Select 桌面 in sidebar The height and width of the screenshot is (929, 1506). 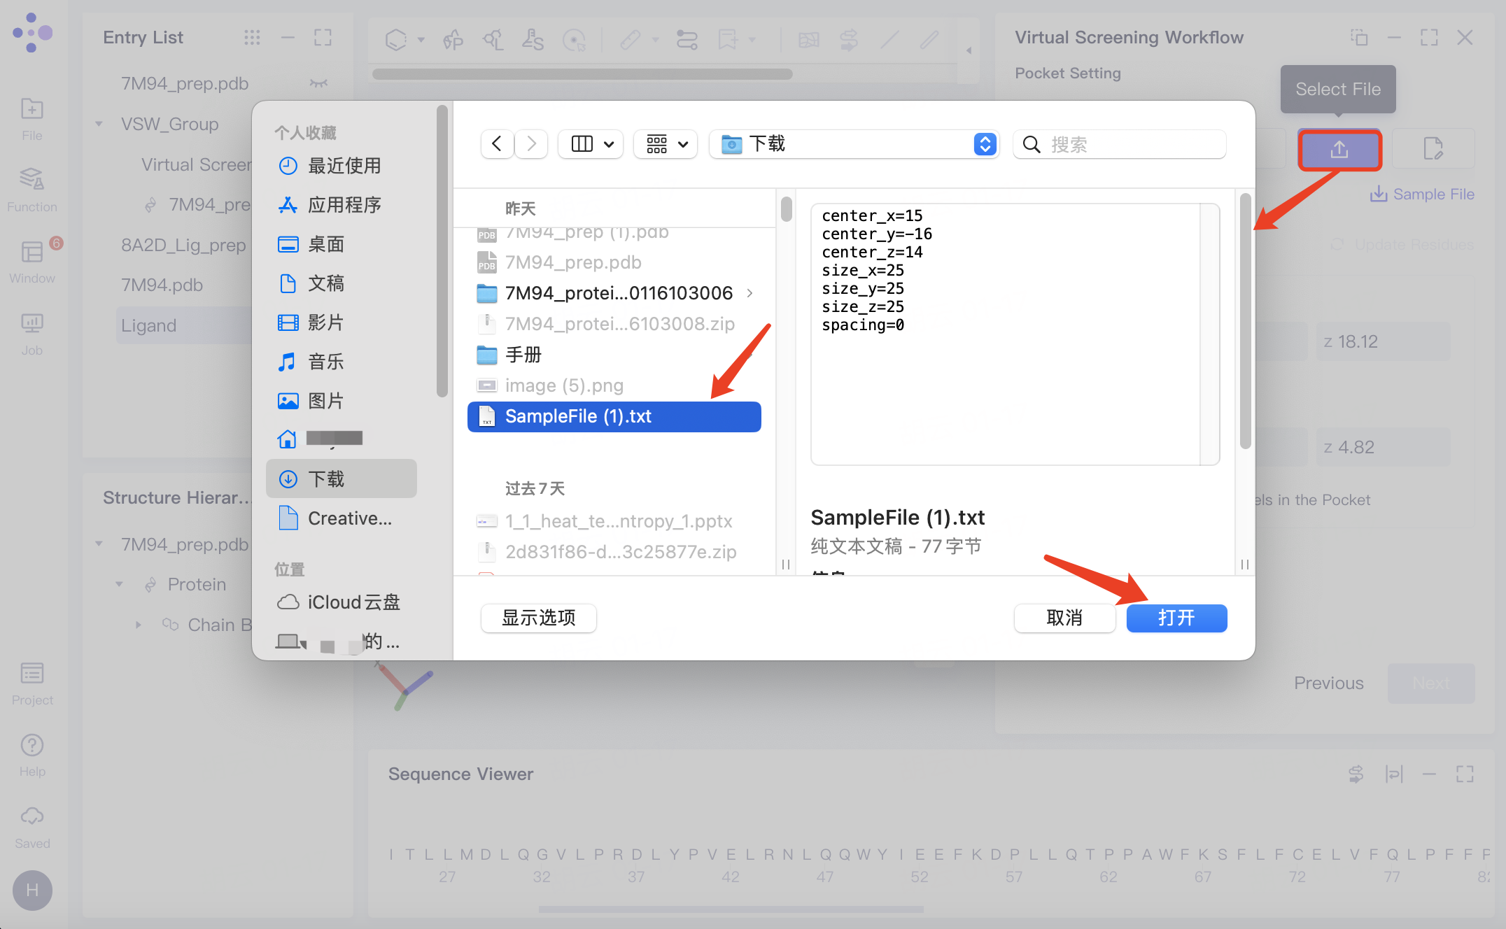pyautogui.click(x=343, y=244)
